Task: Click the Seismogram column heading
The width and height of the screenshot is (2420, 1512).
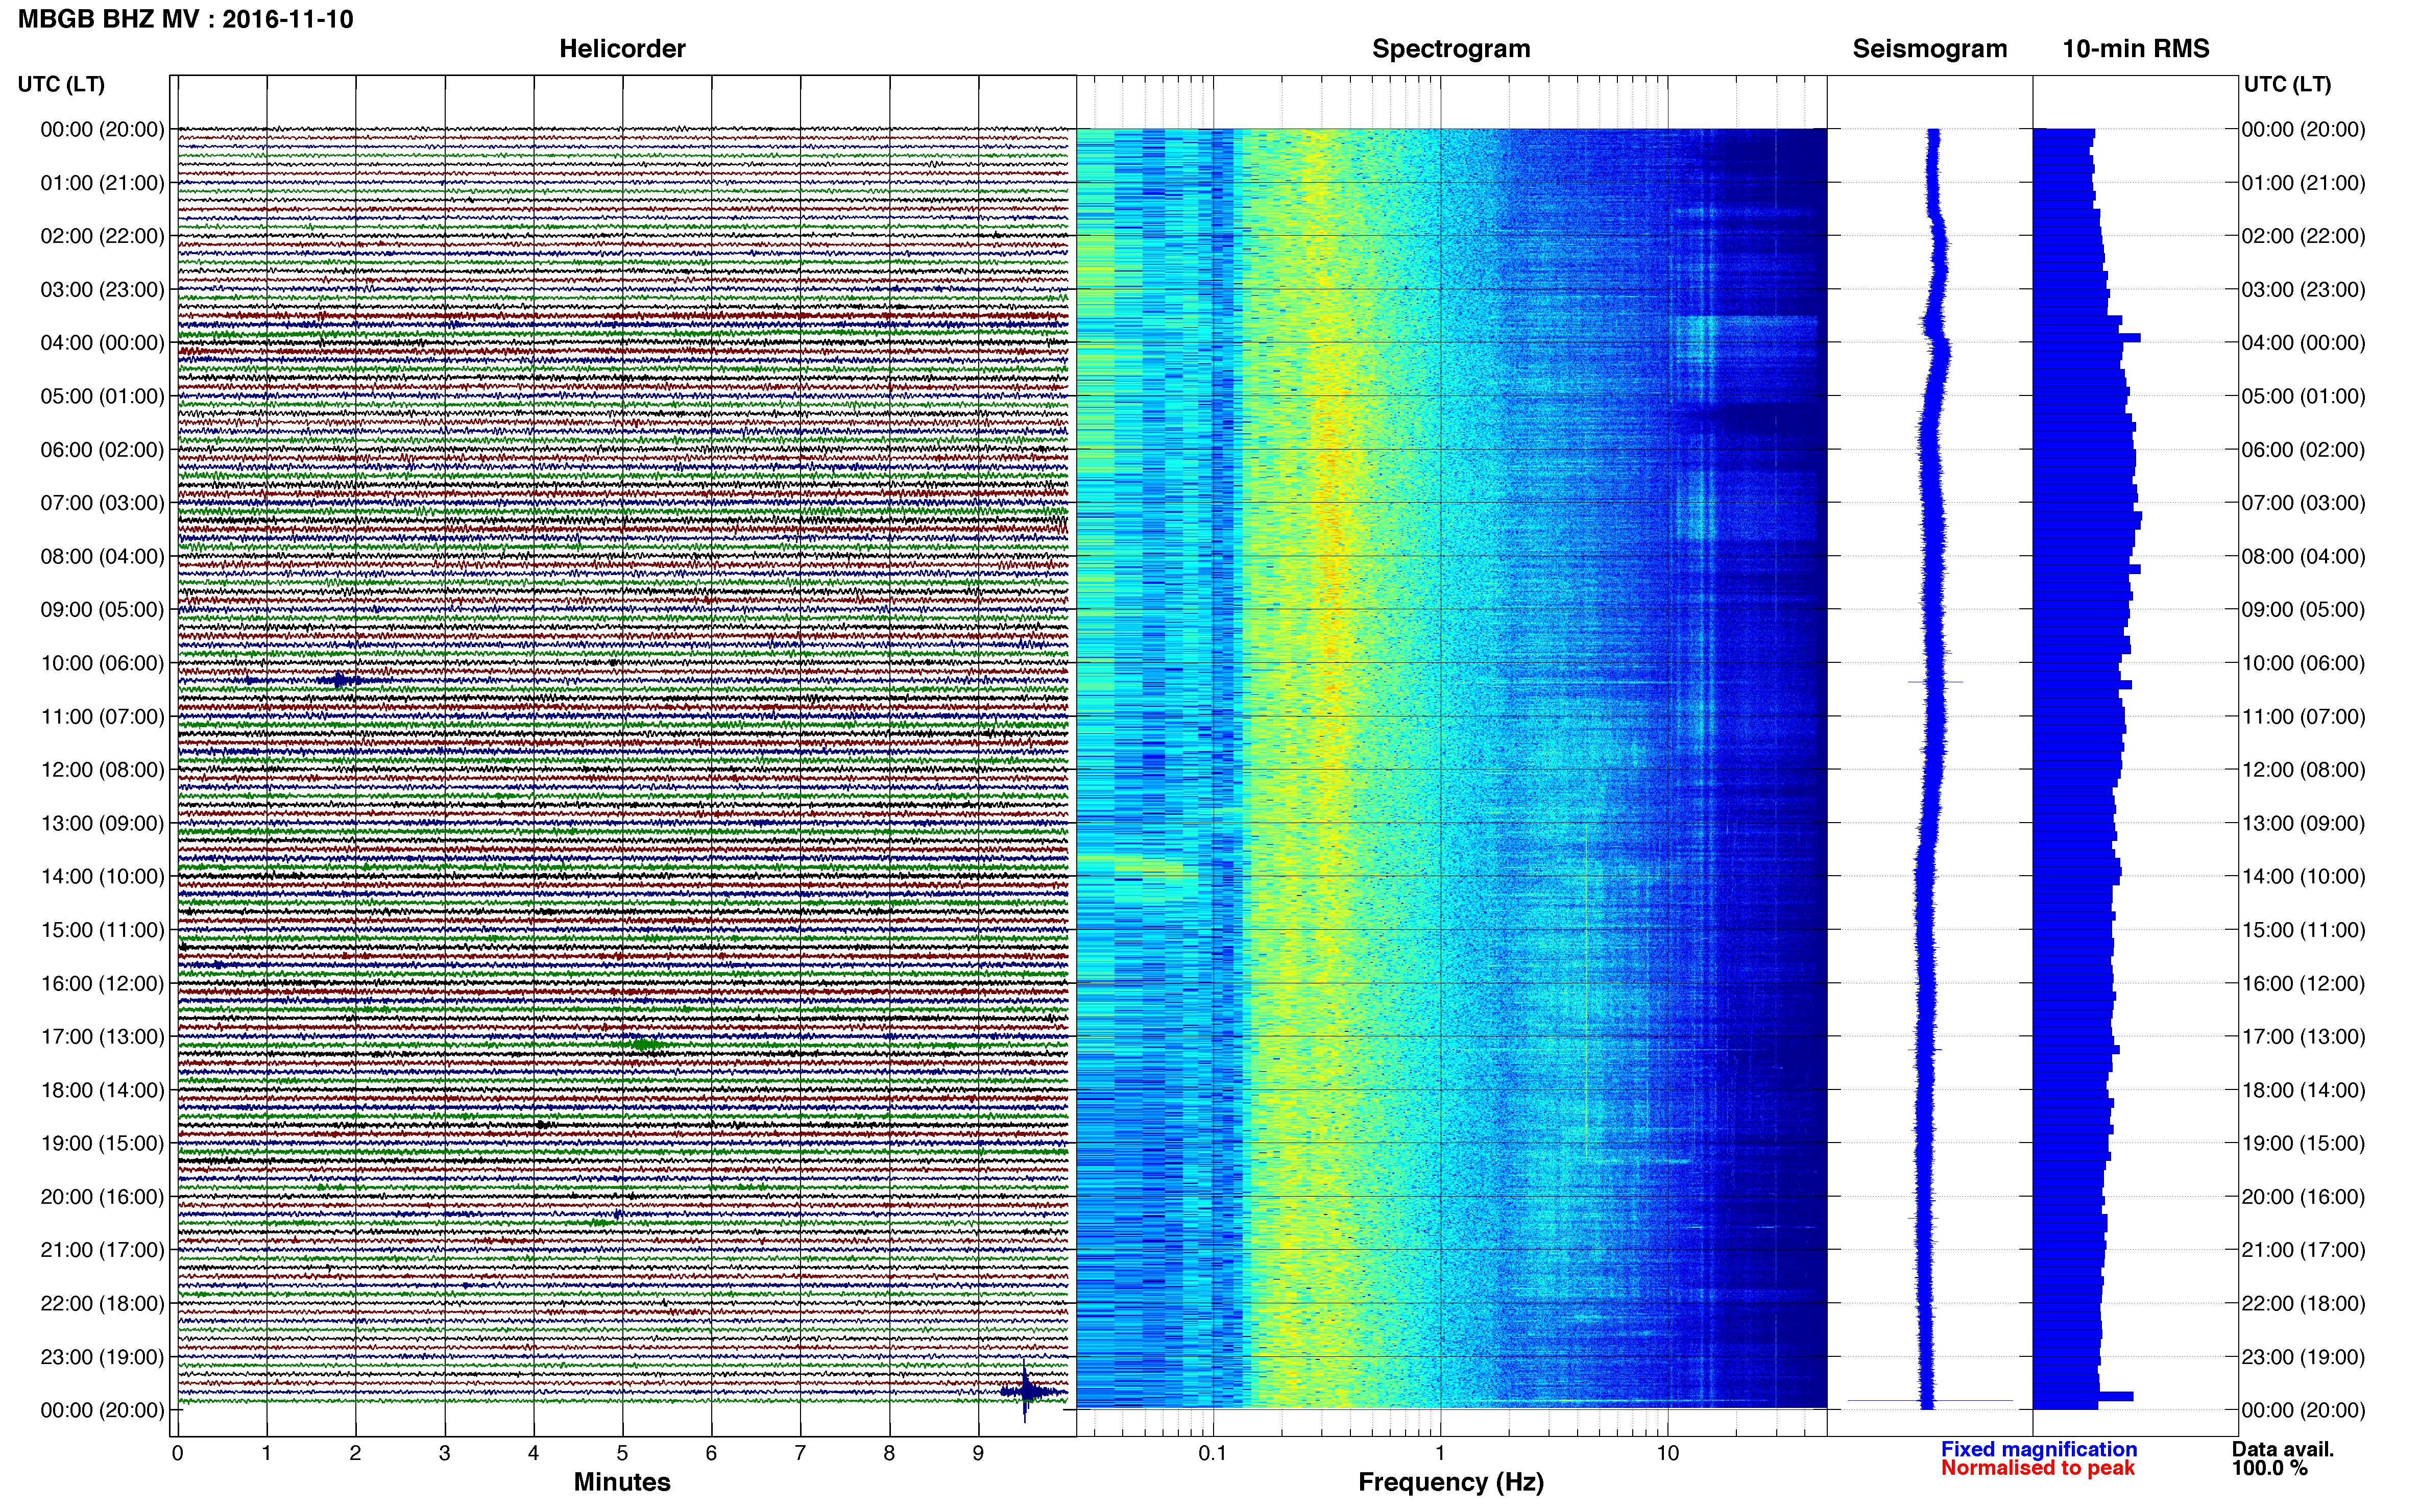Action: click(1930, 49)
